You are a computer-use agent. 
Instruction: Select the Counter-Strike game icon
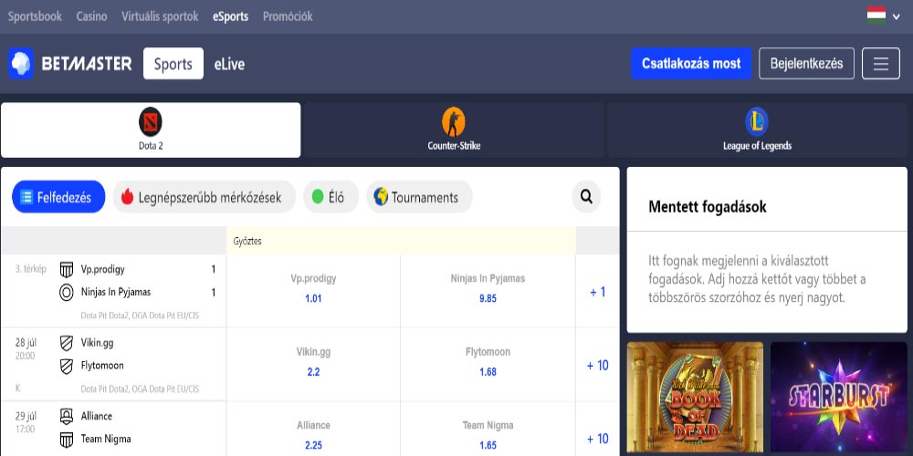(454, 121)
